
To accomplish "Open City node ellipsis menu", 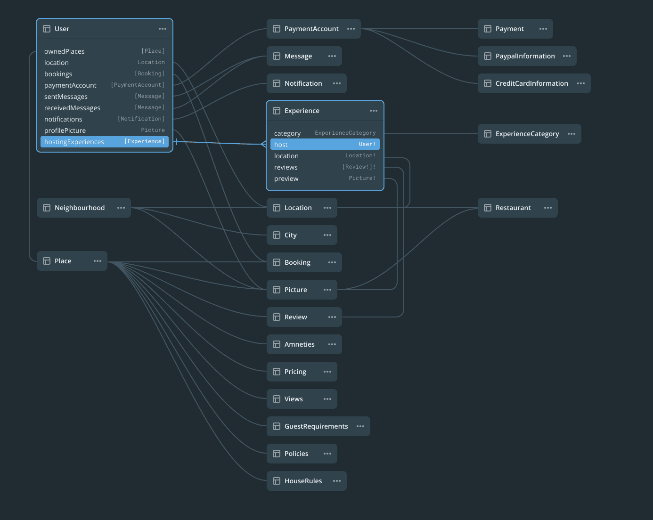I will [x=327, y=235].
